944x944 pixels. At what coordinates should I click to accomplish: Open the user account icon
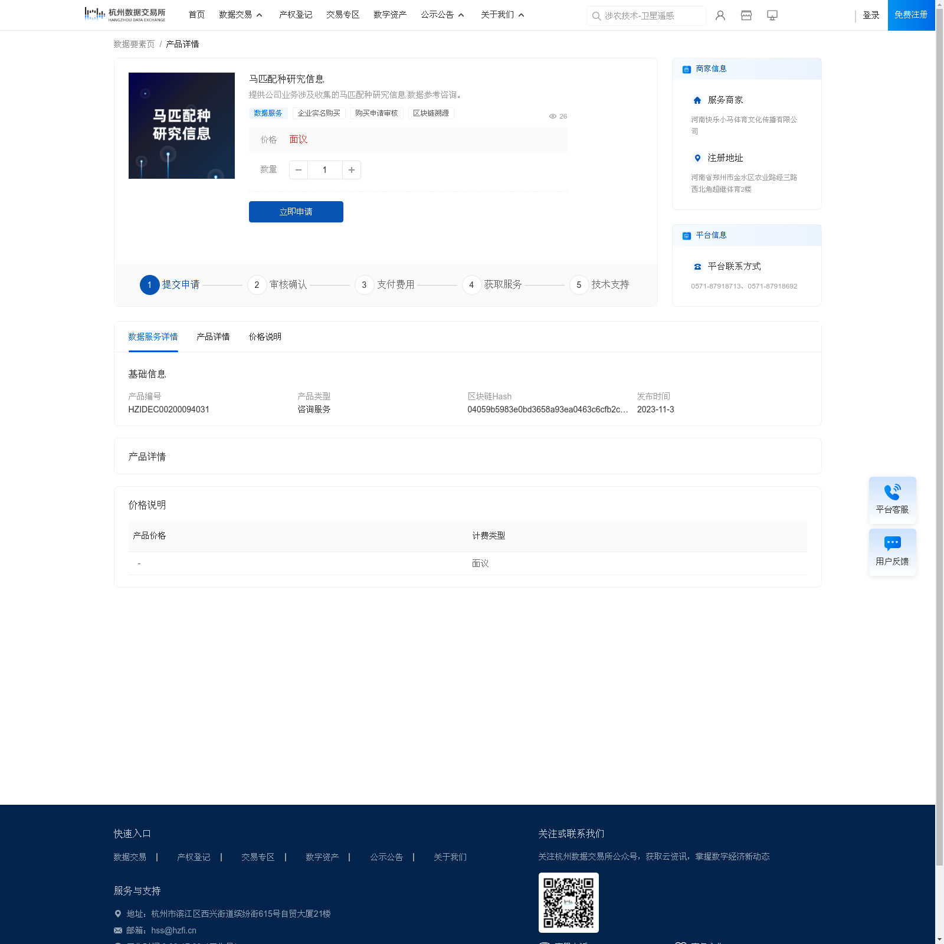[720, 15]
